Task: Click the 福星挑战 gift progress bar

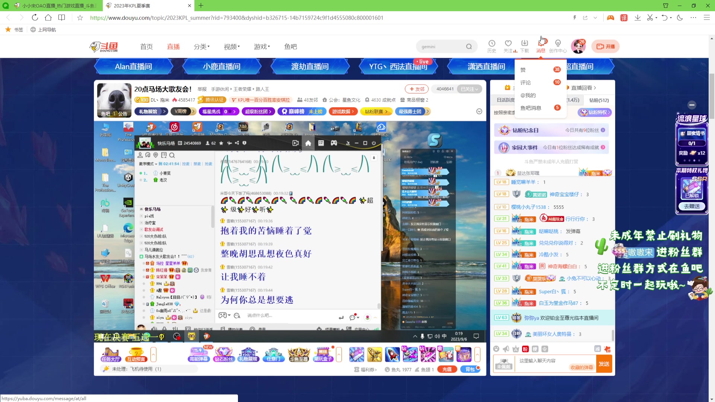Action: [x=219, y=111]
